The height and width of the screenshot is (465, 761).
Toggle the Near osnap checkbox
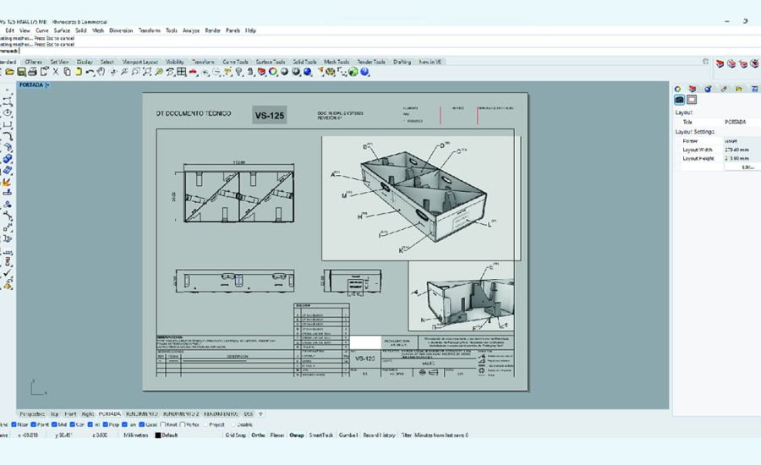click(12, 424)
